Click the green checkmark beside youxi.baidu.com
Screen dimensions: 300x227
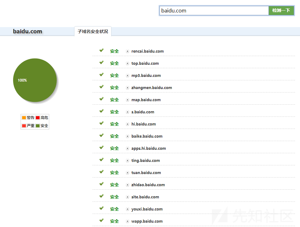click(x=102, y=208)
